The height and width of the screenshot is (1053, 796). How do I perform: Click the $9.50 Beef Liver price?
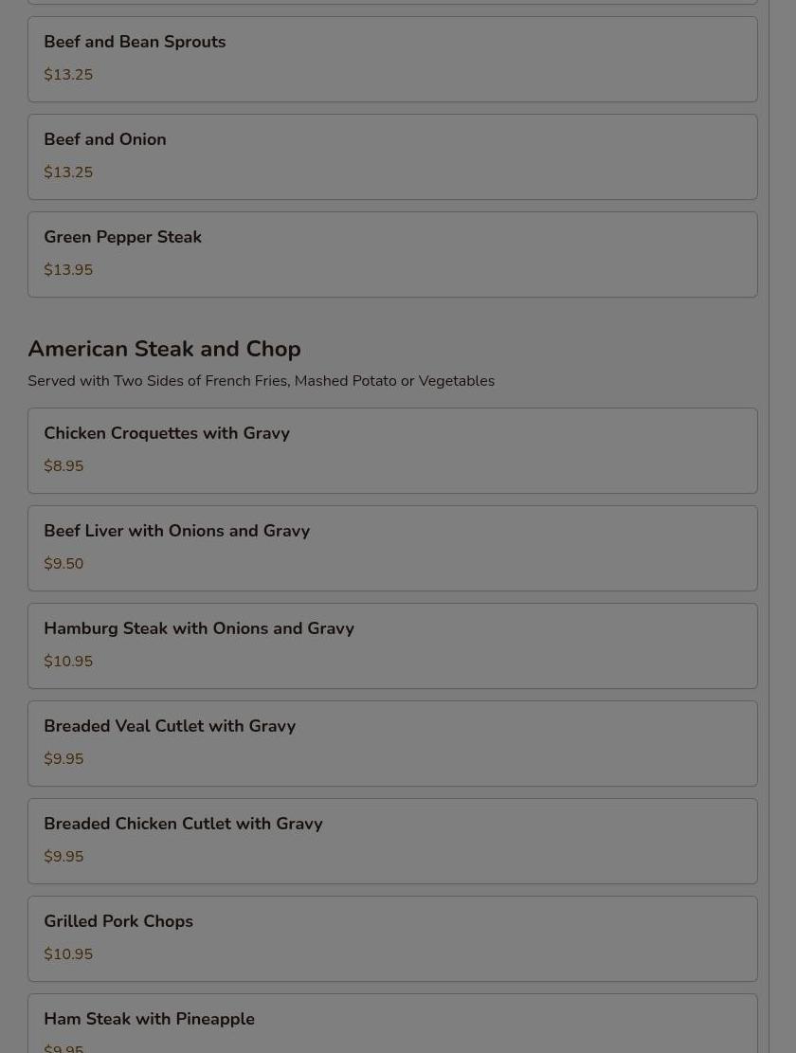coord(63,563)
